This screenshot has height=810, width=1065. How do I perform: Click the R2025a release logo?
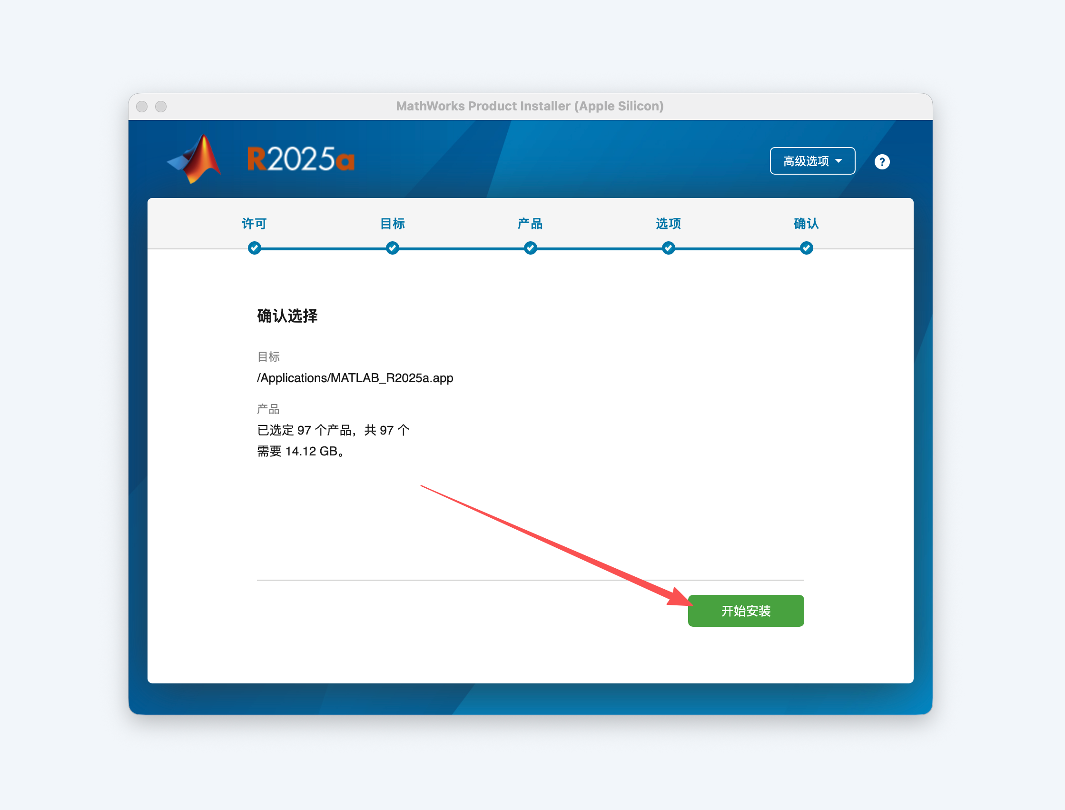pyautogui.click(x=301, y=158)
